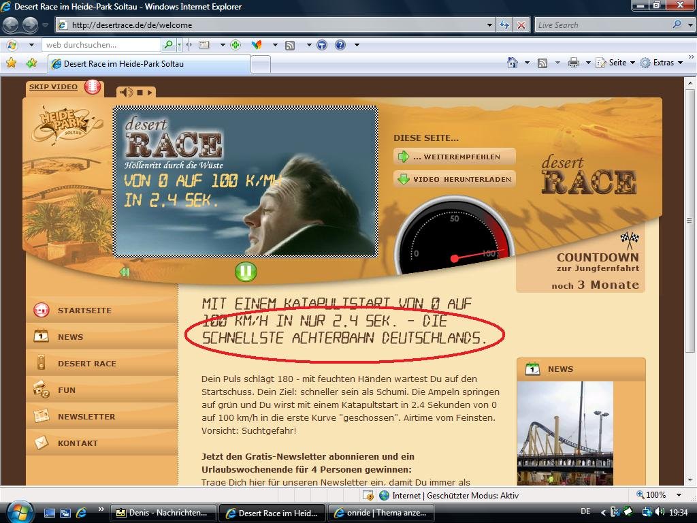Click the green rewind arrows below video
697x523 pixels.
click(x=125, y=272)
